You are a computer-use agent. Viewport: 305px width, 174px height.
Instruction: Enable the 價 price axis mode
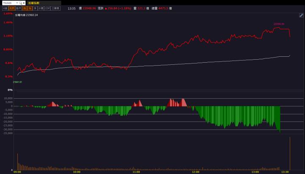click(25, 8)
